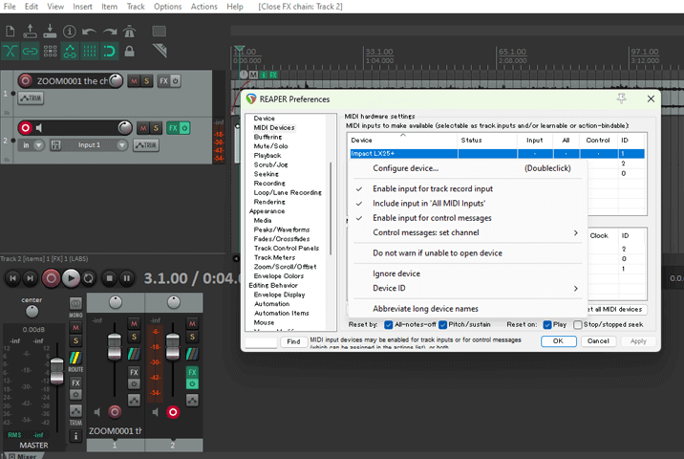The width and height of the screenshot is (684, 459).
Task: Uncheck the All-notes-off checkbox
Action: pos(388,325)
